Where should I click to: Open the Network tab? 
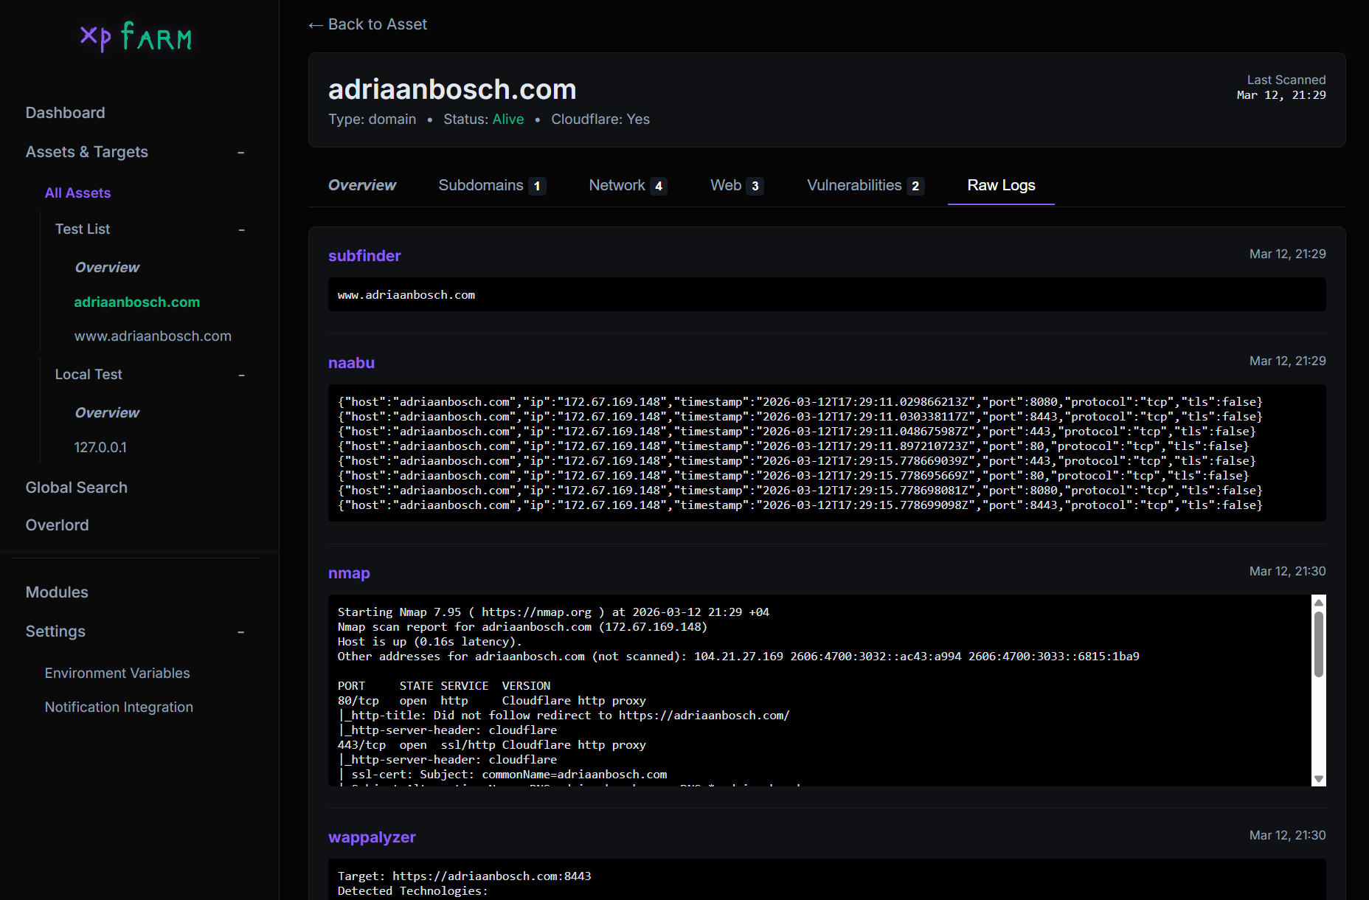[x=627, y=185]
